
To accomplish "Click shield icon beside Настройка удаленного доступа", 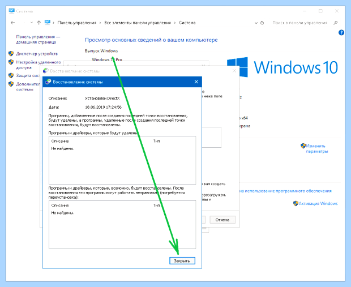I will (x=11, y=62).
